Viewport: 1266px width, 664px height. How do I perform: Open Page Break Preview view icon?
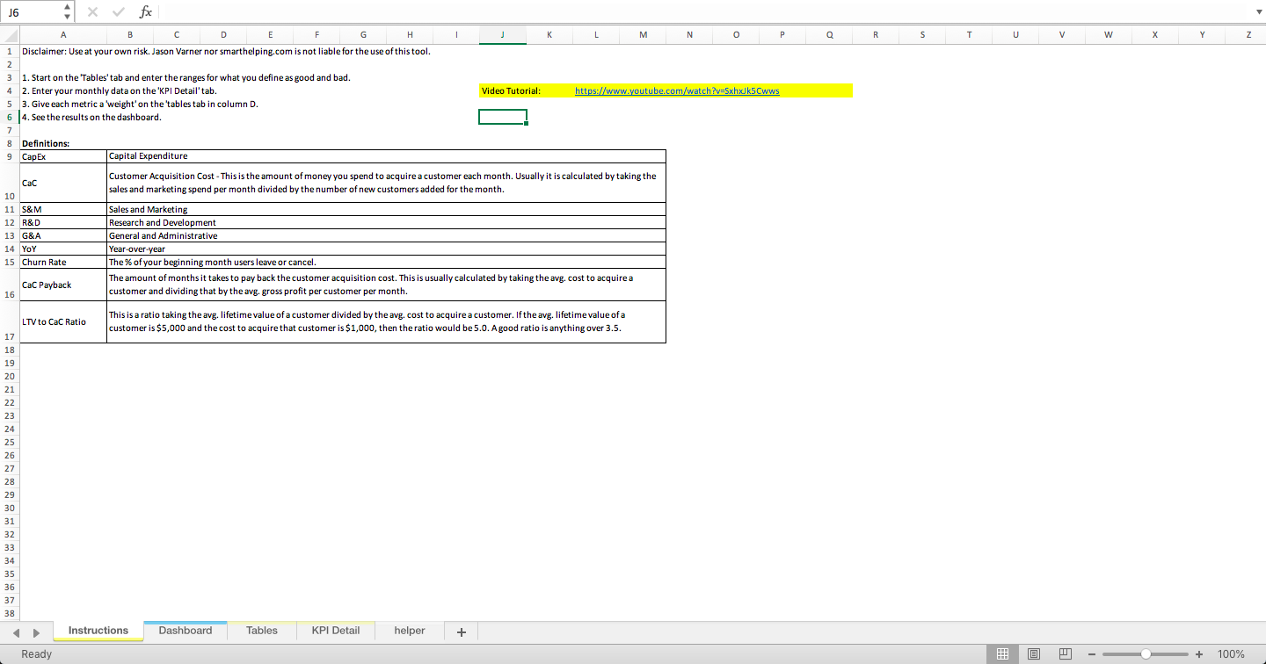[1065, 653]
